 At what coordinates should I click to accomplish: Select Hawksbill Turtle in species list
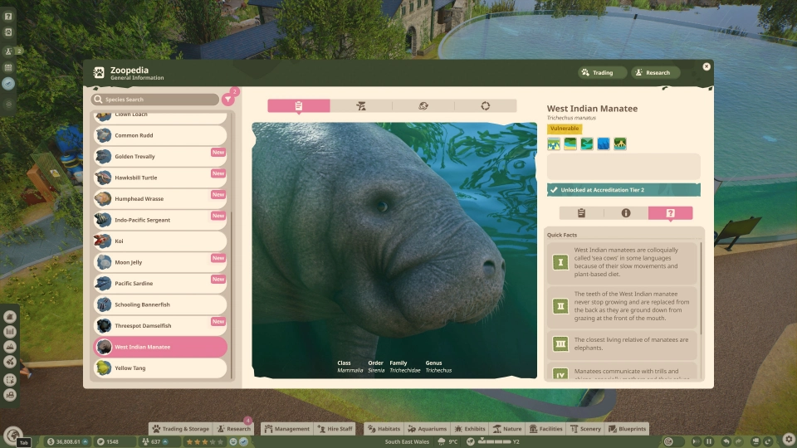[x=160, y=178]
